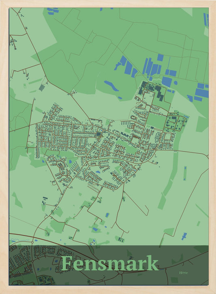Click the Fensmark title text
The width and height of the screenshot is (216, 294).
(109, 263)
